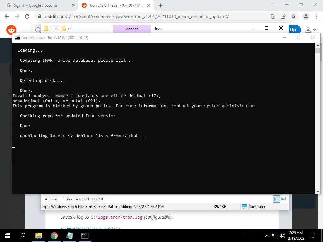Open the install/download page icon in address bar
Image resolution: width=323 pixels, height=242 pixels.
273,16
